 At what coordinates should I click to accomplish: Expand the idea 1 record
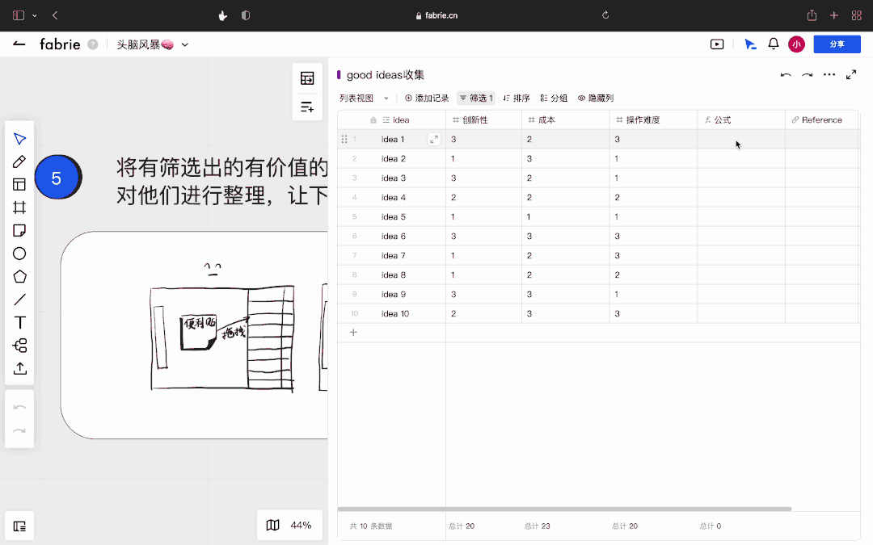coord(434,139)
